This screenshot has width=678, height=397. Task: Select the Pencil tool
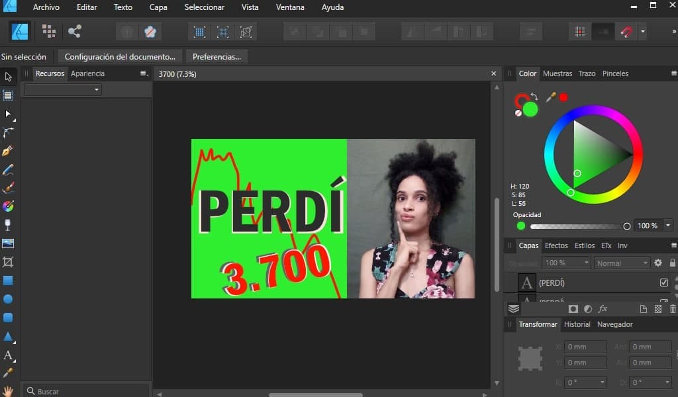click(x=8, y=169)
